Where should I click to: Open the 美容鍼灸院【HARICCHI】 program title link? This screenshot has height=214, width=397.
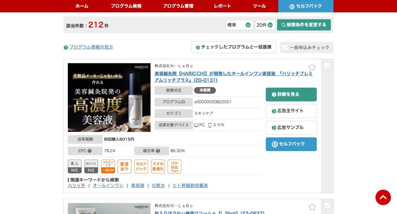[233, 77]
